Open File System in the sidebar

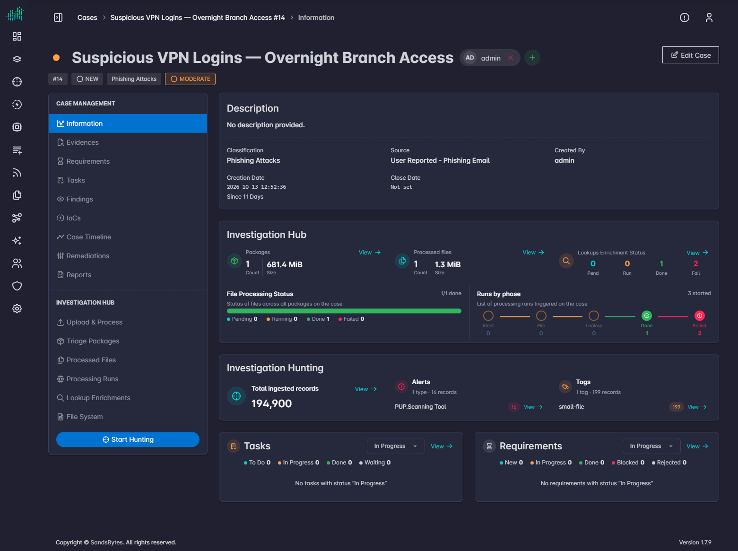128,417
